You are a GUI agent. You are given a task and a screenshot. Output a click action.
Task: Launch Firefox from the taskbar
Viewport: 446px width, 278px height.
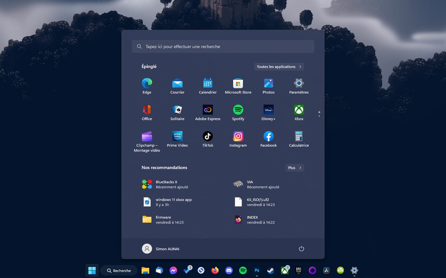pyautogui.click(x=215, y=271)
